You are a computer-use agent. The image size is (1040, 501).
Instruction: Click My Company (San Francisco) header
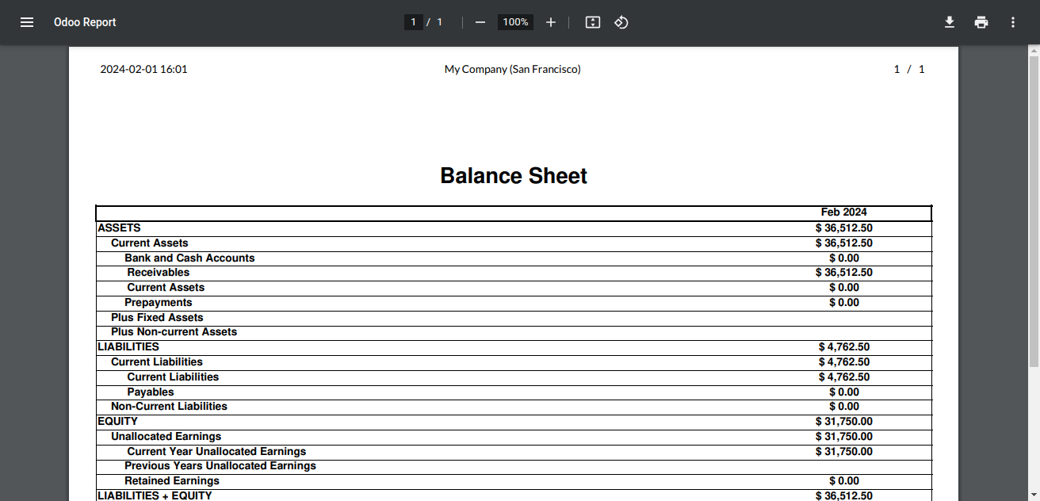tap(513, 69)
